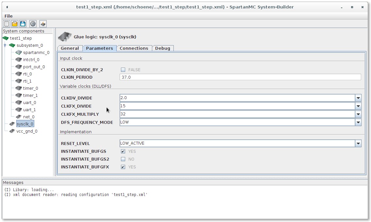The width and height of the screenshot is (371, 222).
Task: Click the chip icon beside timer_1
Action: 19,95
